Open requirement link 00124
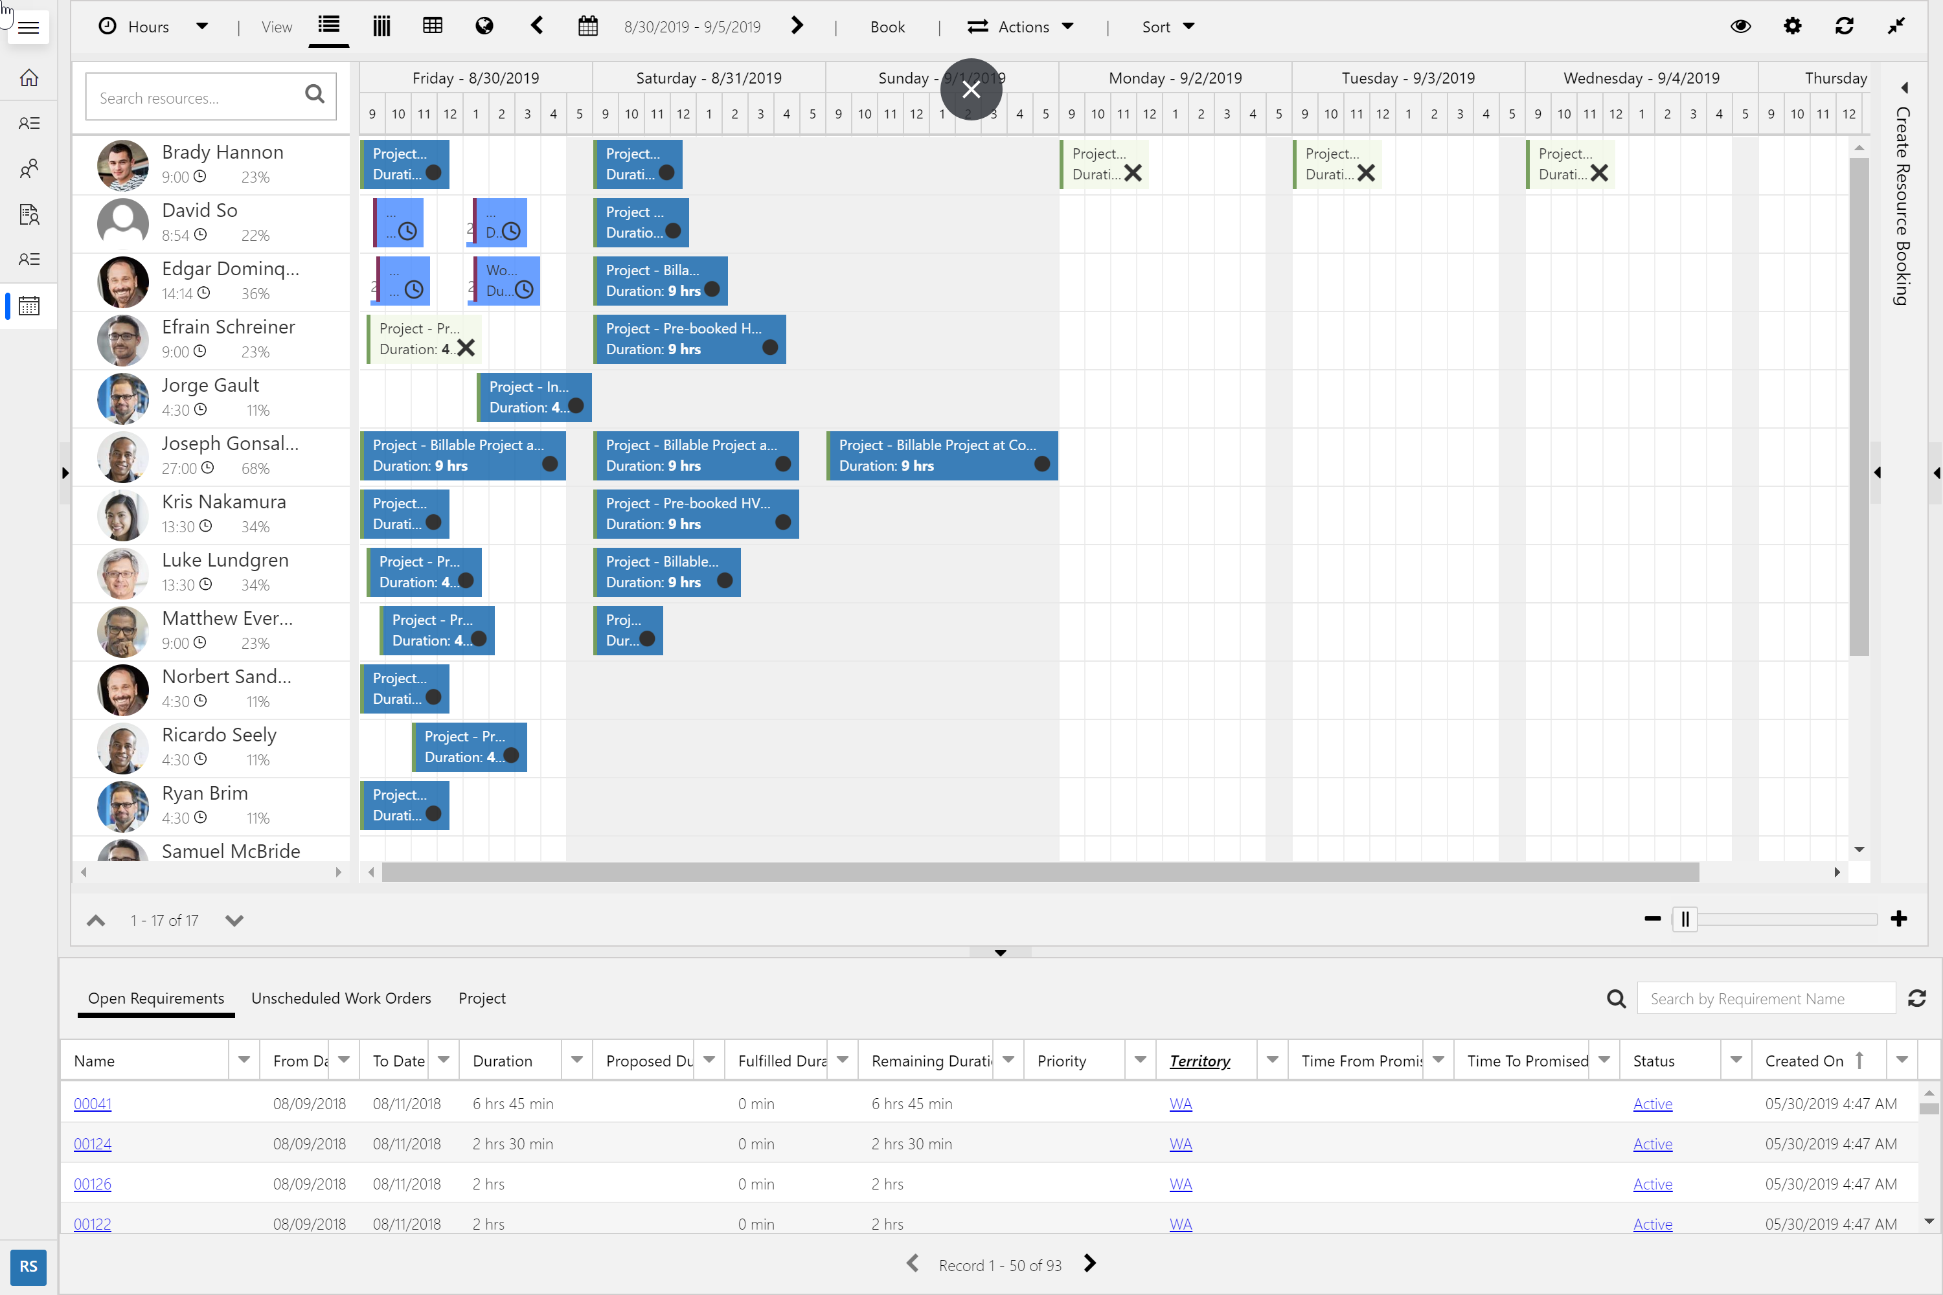This screenshot has height=1295, width=1943. click(93, 1144)
